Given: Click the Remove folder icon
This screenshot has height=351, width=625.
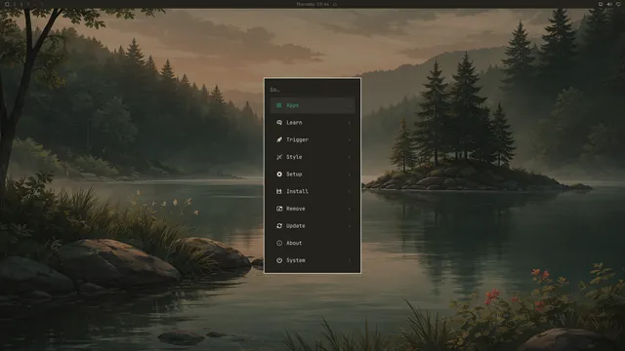Looking at the screenshot, I should point(279,209).
